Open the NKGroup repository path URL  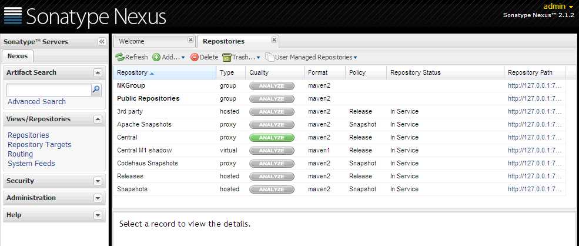coord(535,86)
